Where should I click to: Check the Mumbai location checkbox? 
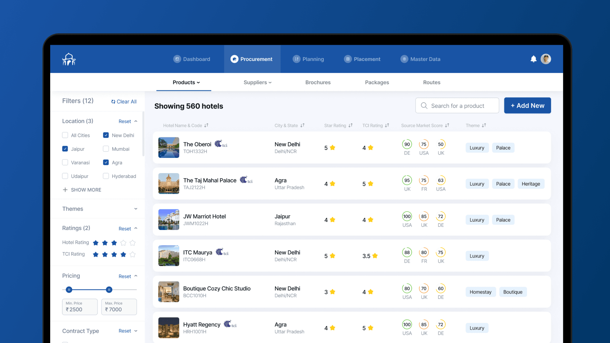point(106,149)
